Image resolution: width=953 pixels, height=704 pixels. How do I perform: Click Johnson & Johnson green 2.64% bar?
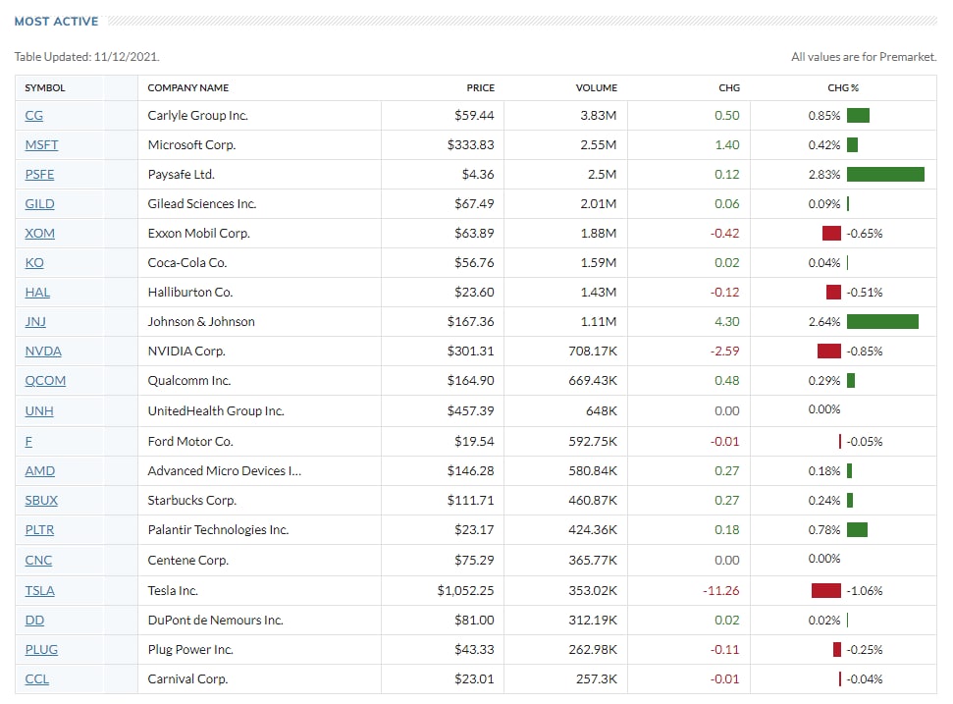click(x=882, y=322)
